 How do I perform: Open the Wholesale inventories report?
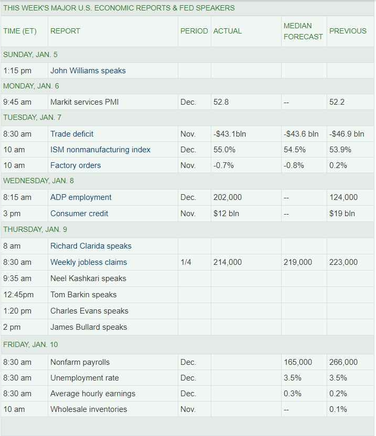(x=89, y=409)
